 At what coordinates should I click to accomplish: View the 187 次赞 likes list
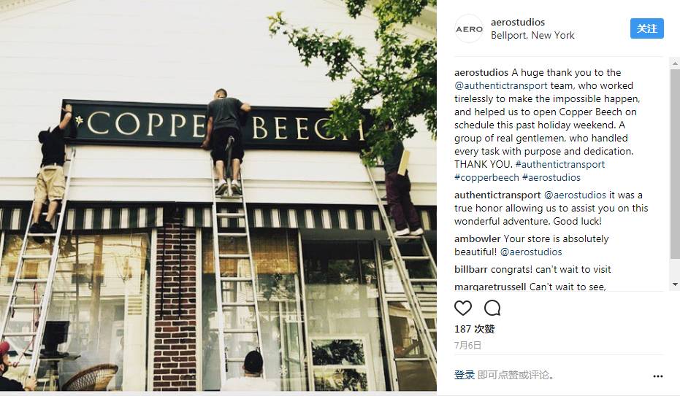pyautogui.click(x=475, y=329)
